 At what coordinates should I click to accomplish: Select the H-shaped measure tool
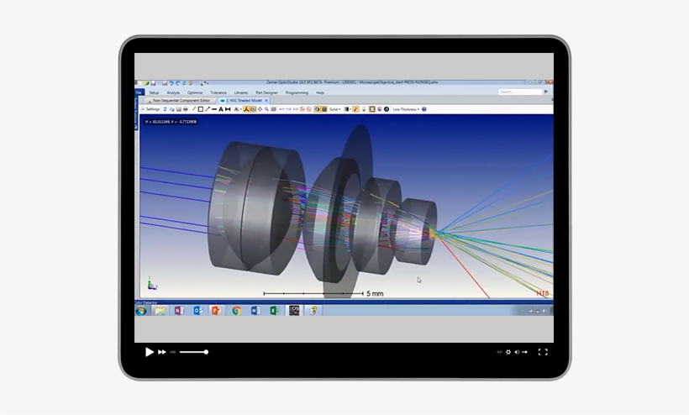pyautogui.click(x=228, y=109)
